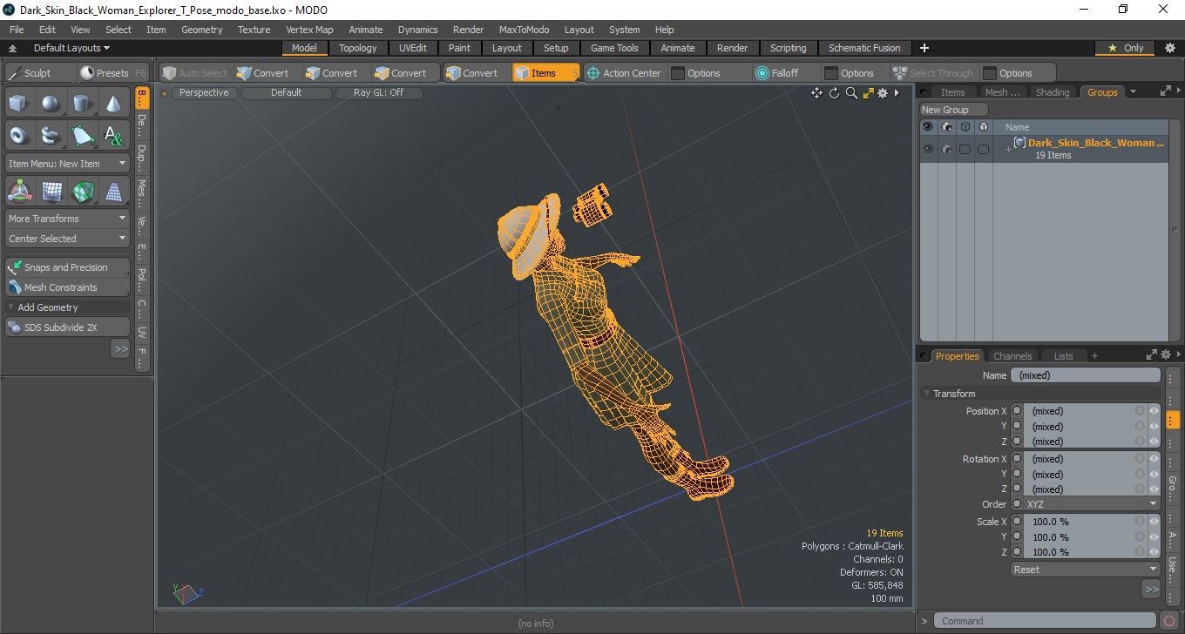Open the Reset dropdown

click(x=1086, y=570)
